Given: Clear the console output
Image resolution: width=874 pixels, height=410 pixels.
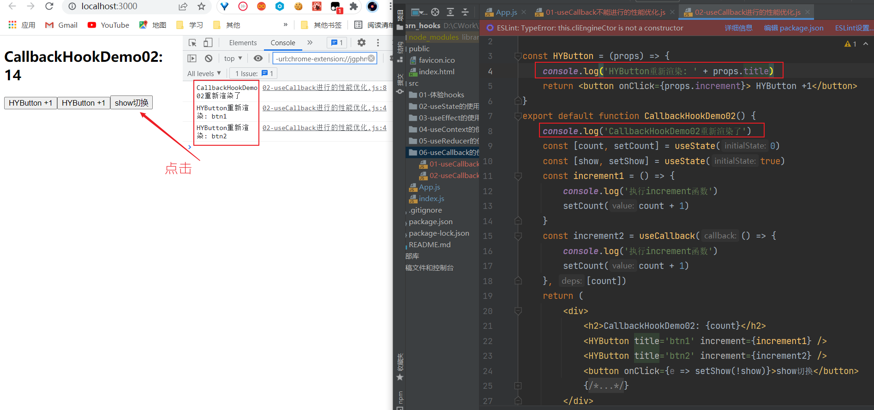Looking at the screenshot, I should click(209, 58).
